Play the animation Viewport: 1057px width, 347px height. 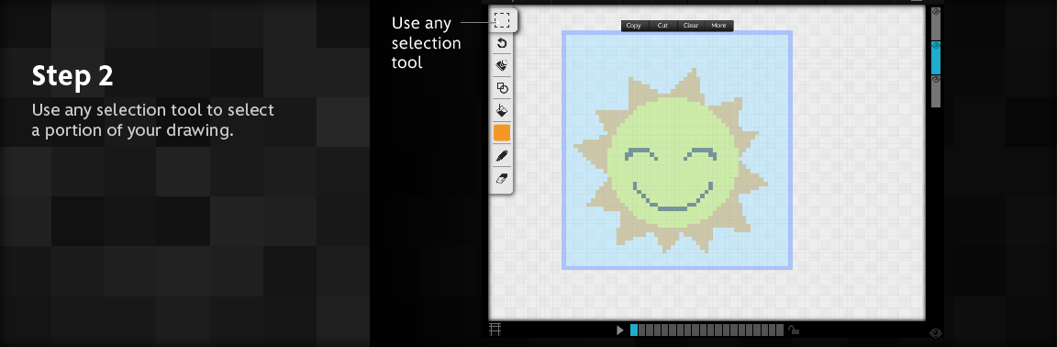(620, 330)
